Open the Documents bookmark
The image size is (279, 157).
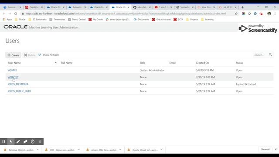[x=141, y=19]
